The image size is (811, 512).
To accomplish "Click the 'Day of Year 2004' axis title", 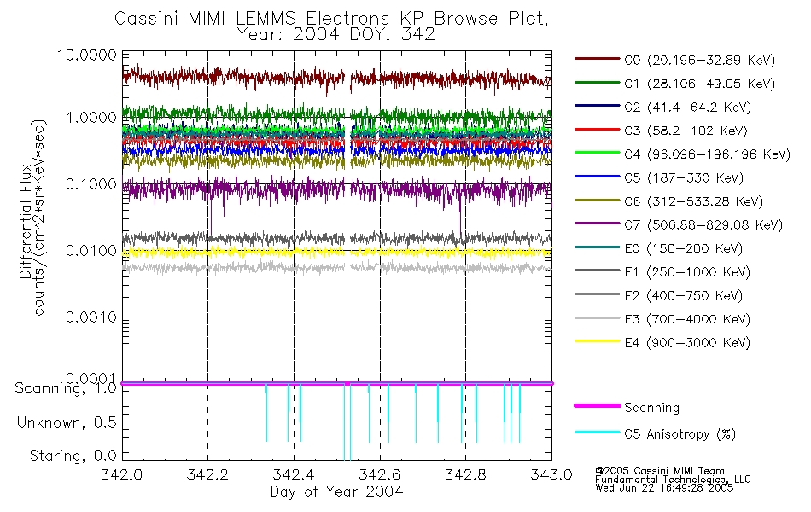I will (x=336, y=492).
